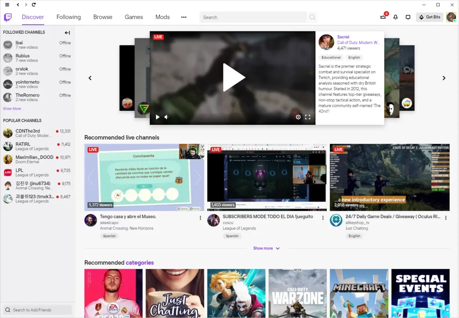The height and width of the screenshot is (318, 459).
Task: Switch to the Following tab
Action: [x=68, y=17]
